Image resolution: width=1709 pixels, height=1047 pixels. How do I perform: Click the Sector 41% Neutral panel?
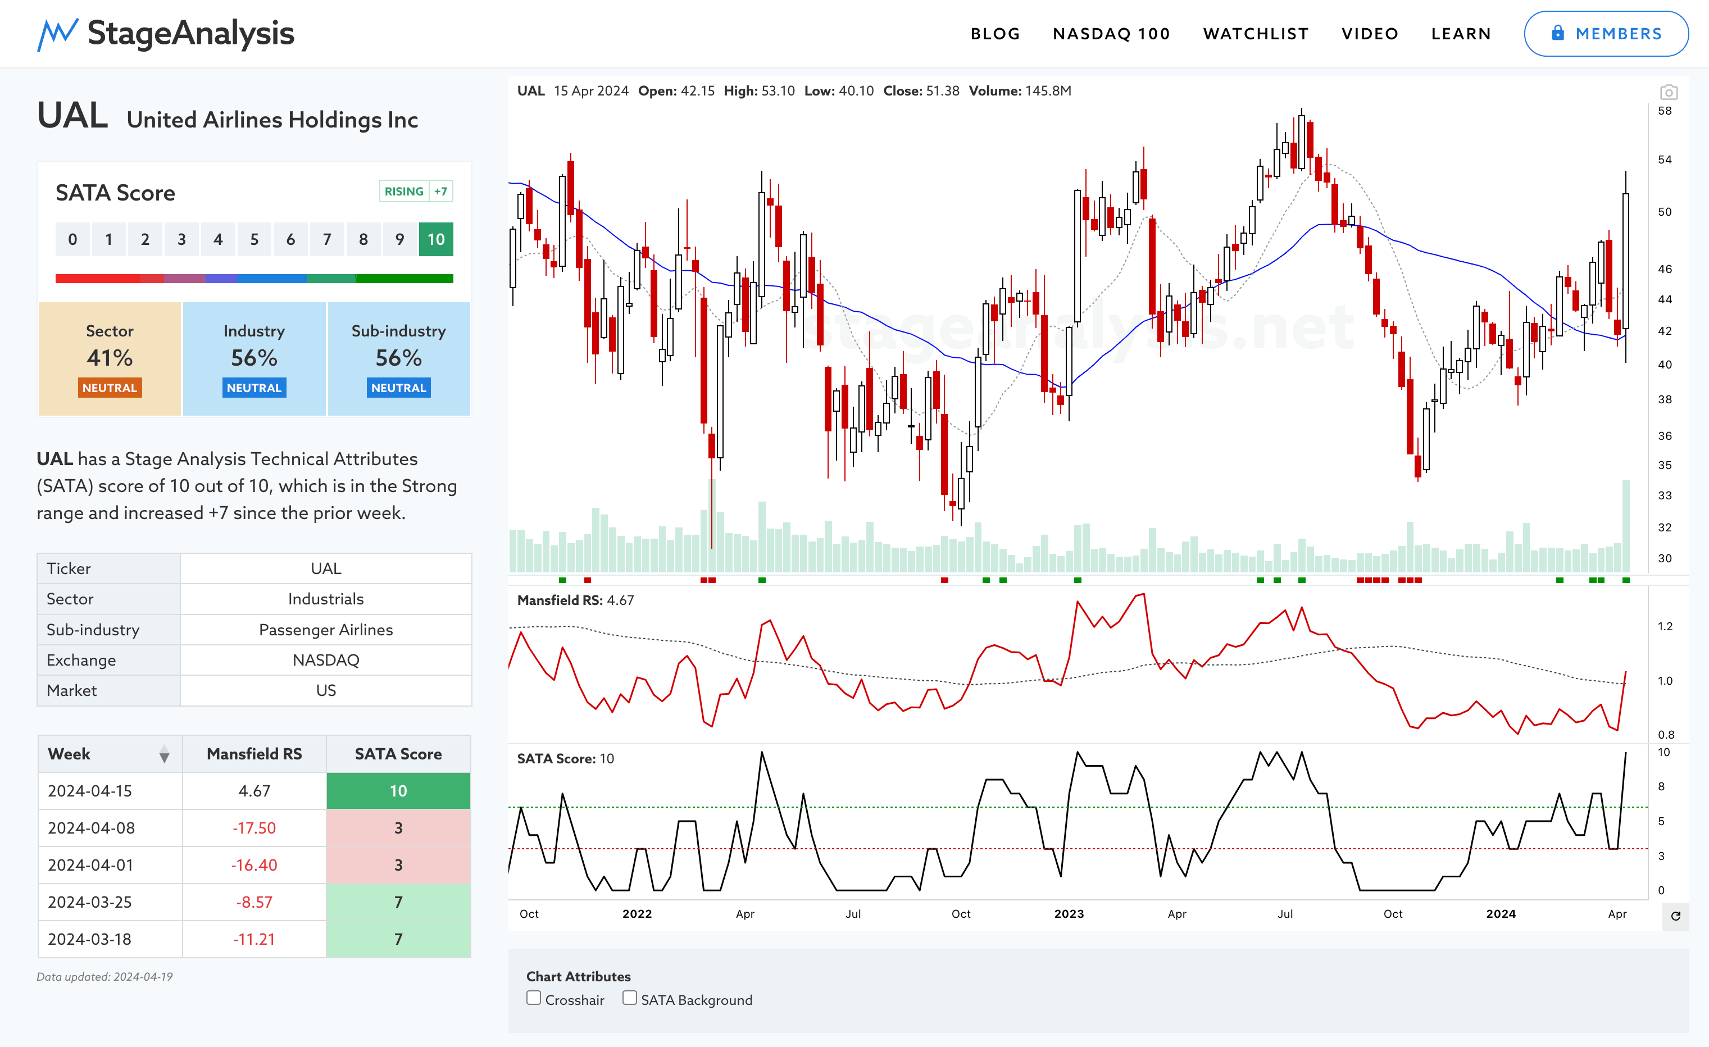[110, 358]
